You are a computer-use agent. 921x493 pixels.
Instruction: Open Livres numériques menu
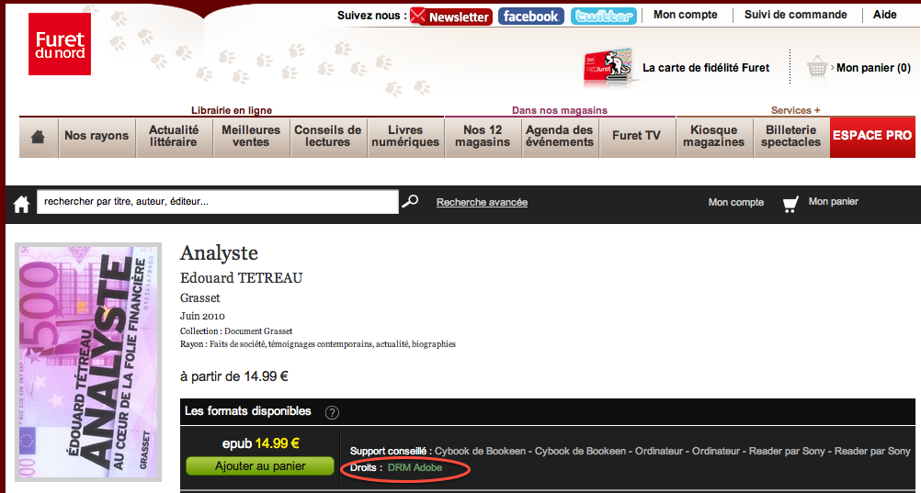point(406,138)
